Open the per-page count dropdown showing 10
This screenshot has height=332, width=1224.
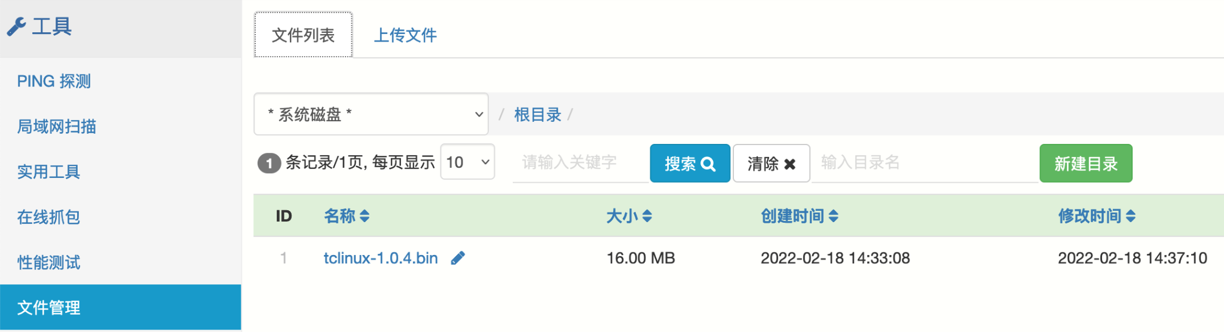[467, 162]
